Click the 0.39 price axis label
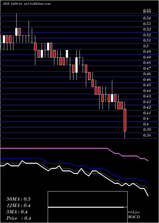The width and height of the screenshot is (159, 223). pyautogui.click(x=147, y=130)
